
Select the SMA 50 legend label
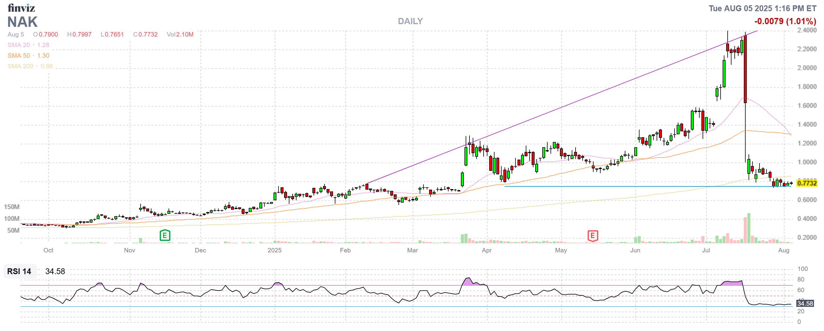(x=19, y=56)
